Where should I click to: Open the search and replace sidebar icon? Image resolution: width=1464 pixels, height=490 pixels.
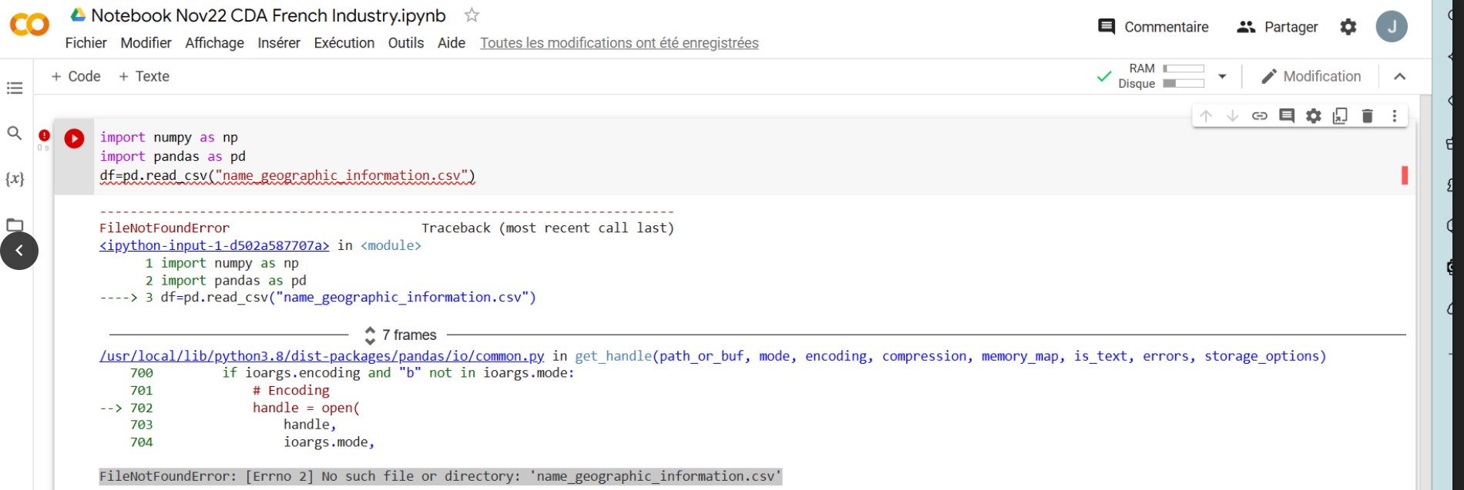pos(15,133)
